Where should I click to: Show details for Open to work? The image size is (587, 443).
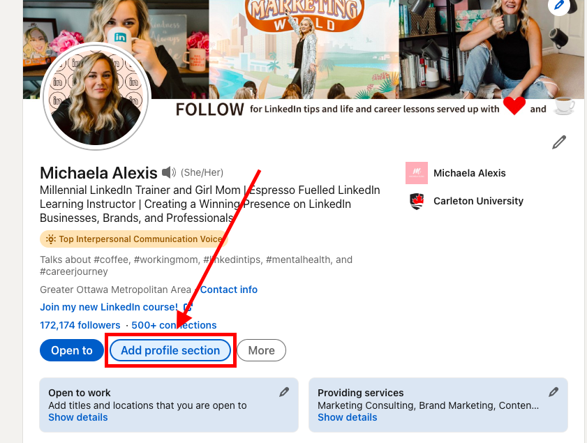(78, 417)
